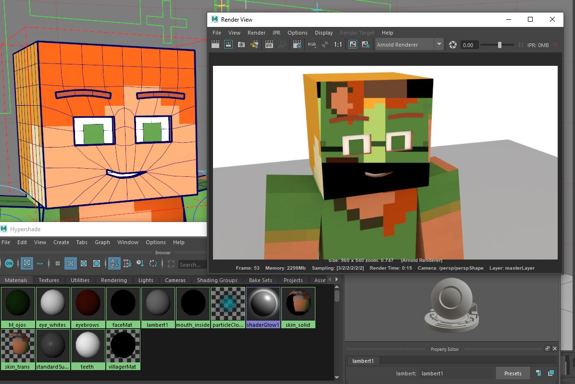Screen dimensions: 575x384
Task: Open render settings from the clapperboard gear icon
Action: [x=297, y=45]
